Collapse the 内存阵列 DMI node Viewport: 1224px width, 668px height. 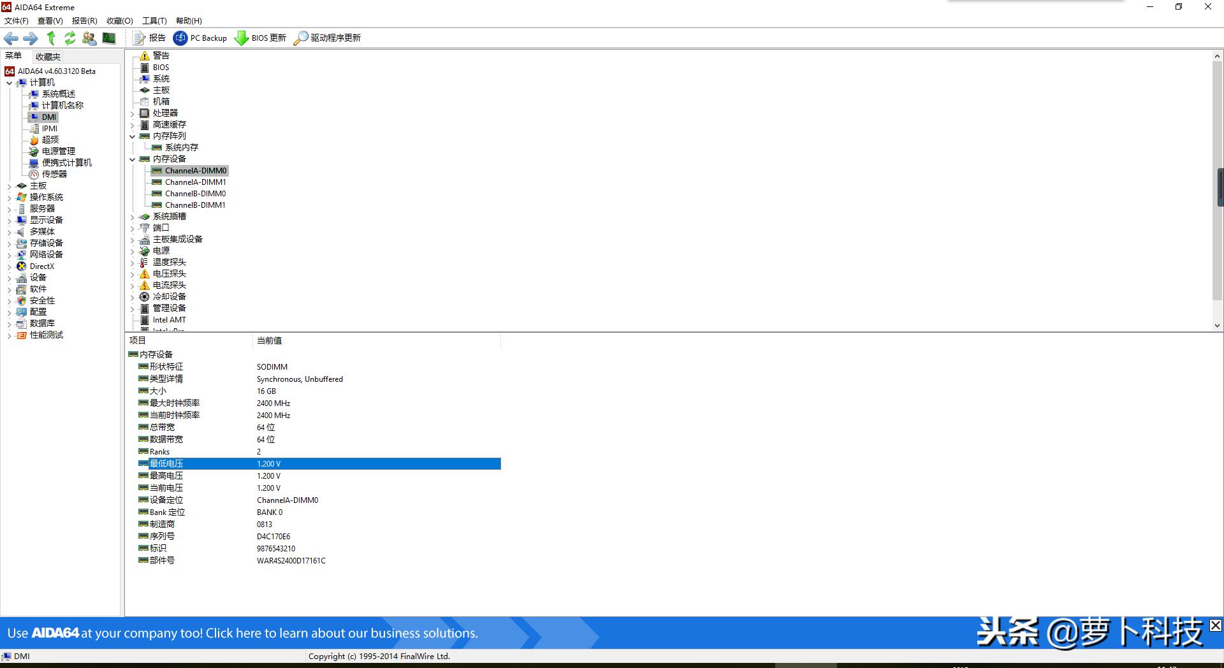click(x=133, y=136)
